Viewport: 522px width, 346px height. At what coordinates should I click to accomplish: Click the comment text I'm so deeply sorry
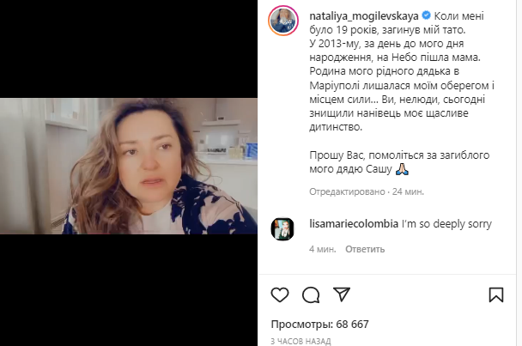click(x=446, y=224)
